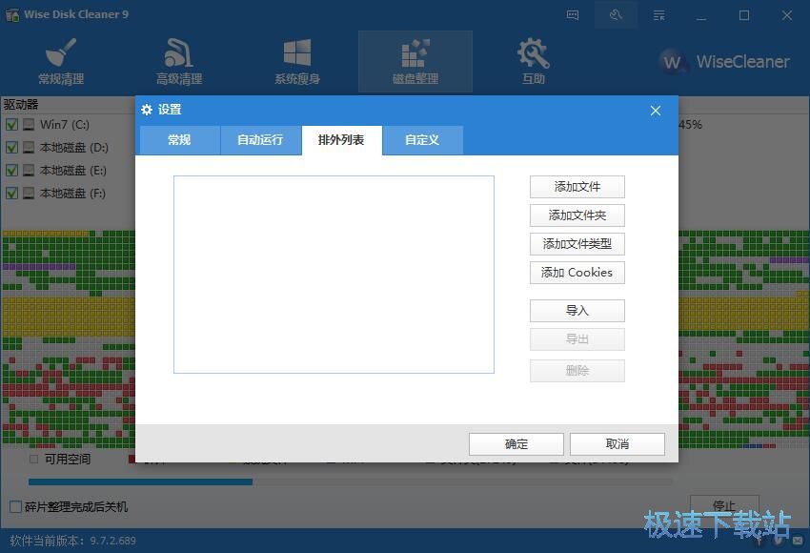Uncheck the 本地磁盘 (D:) checkbox

click(x=11, y=147)
